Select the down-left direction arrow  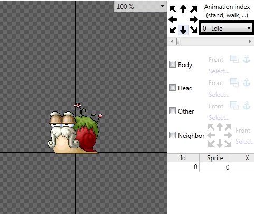[173, 30]
